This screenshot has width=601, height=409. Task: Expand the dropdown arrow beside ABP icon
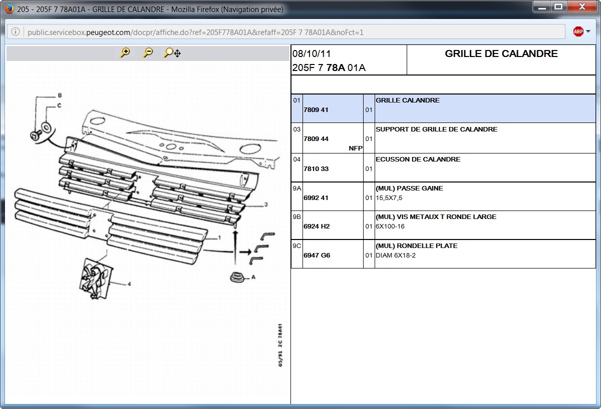[x=588, y=31]
